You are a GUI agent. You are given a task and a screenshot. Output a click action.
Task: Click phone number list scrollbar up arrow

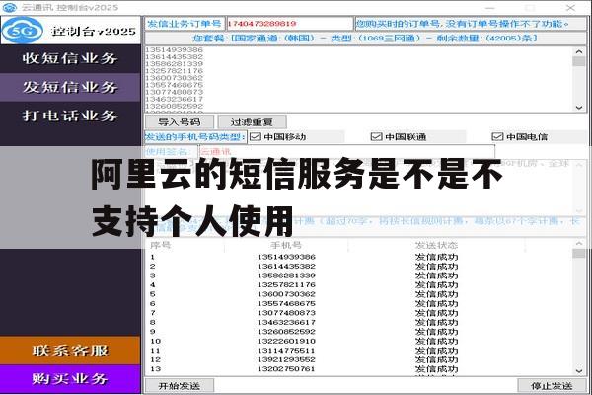(x=579, y=51)
